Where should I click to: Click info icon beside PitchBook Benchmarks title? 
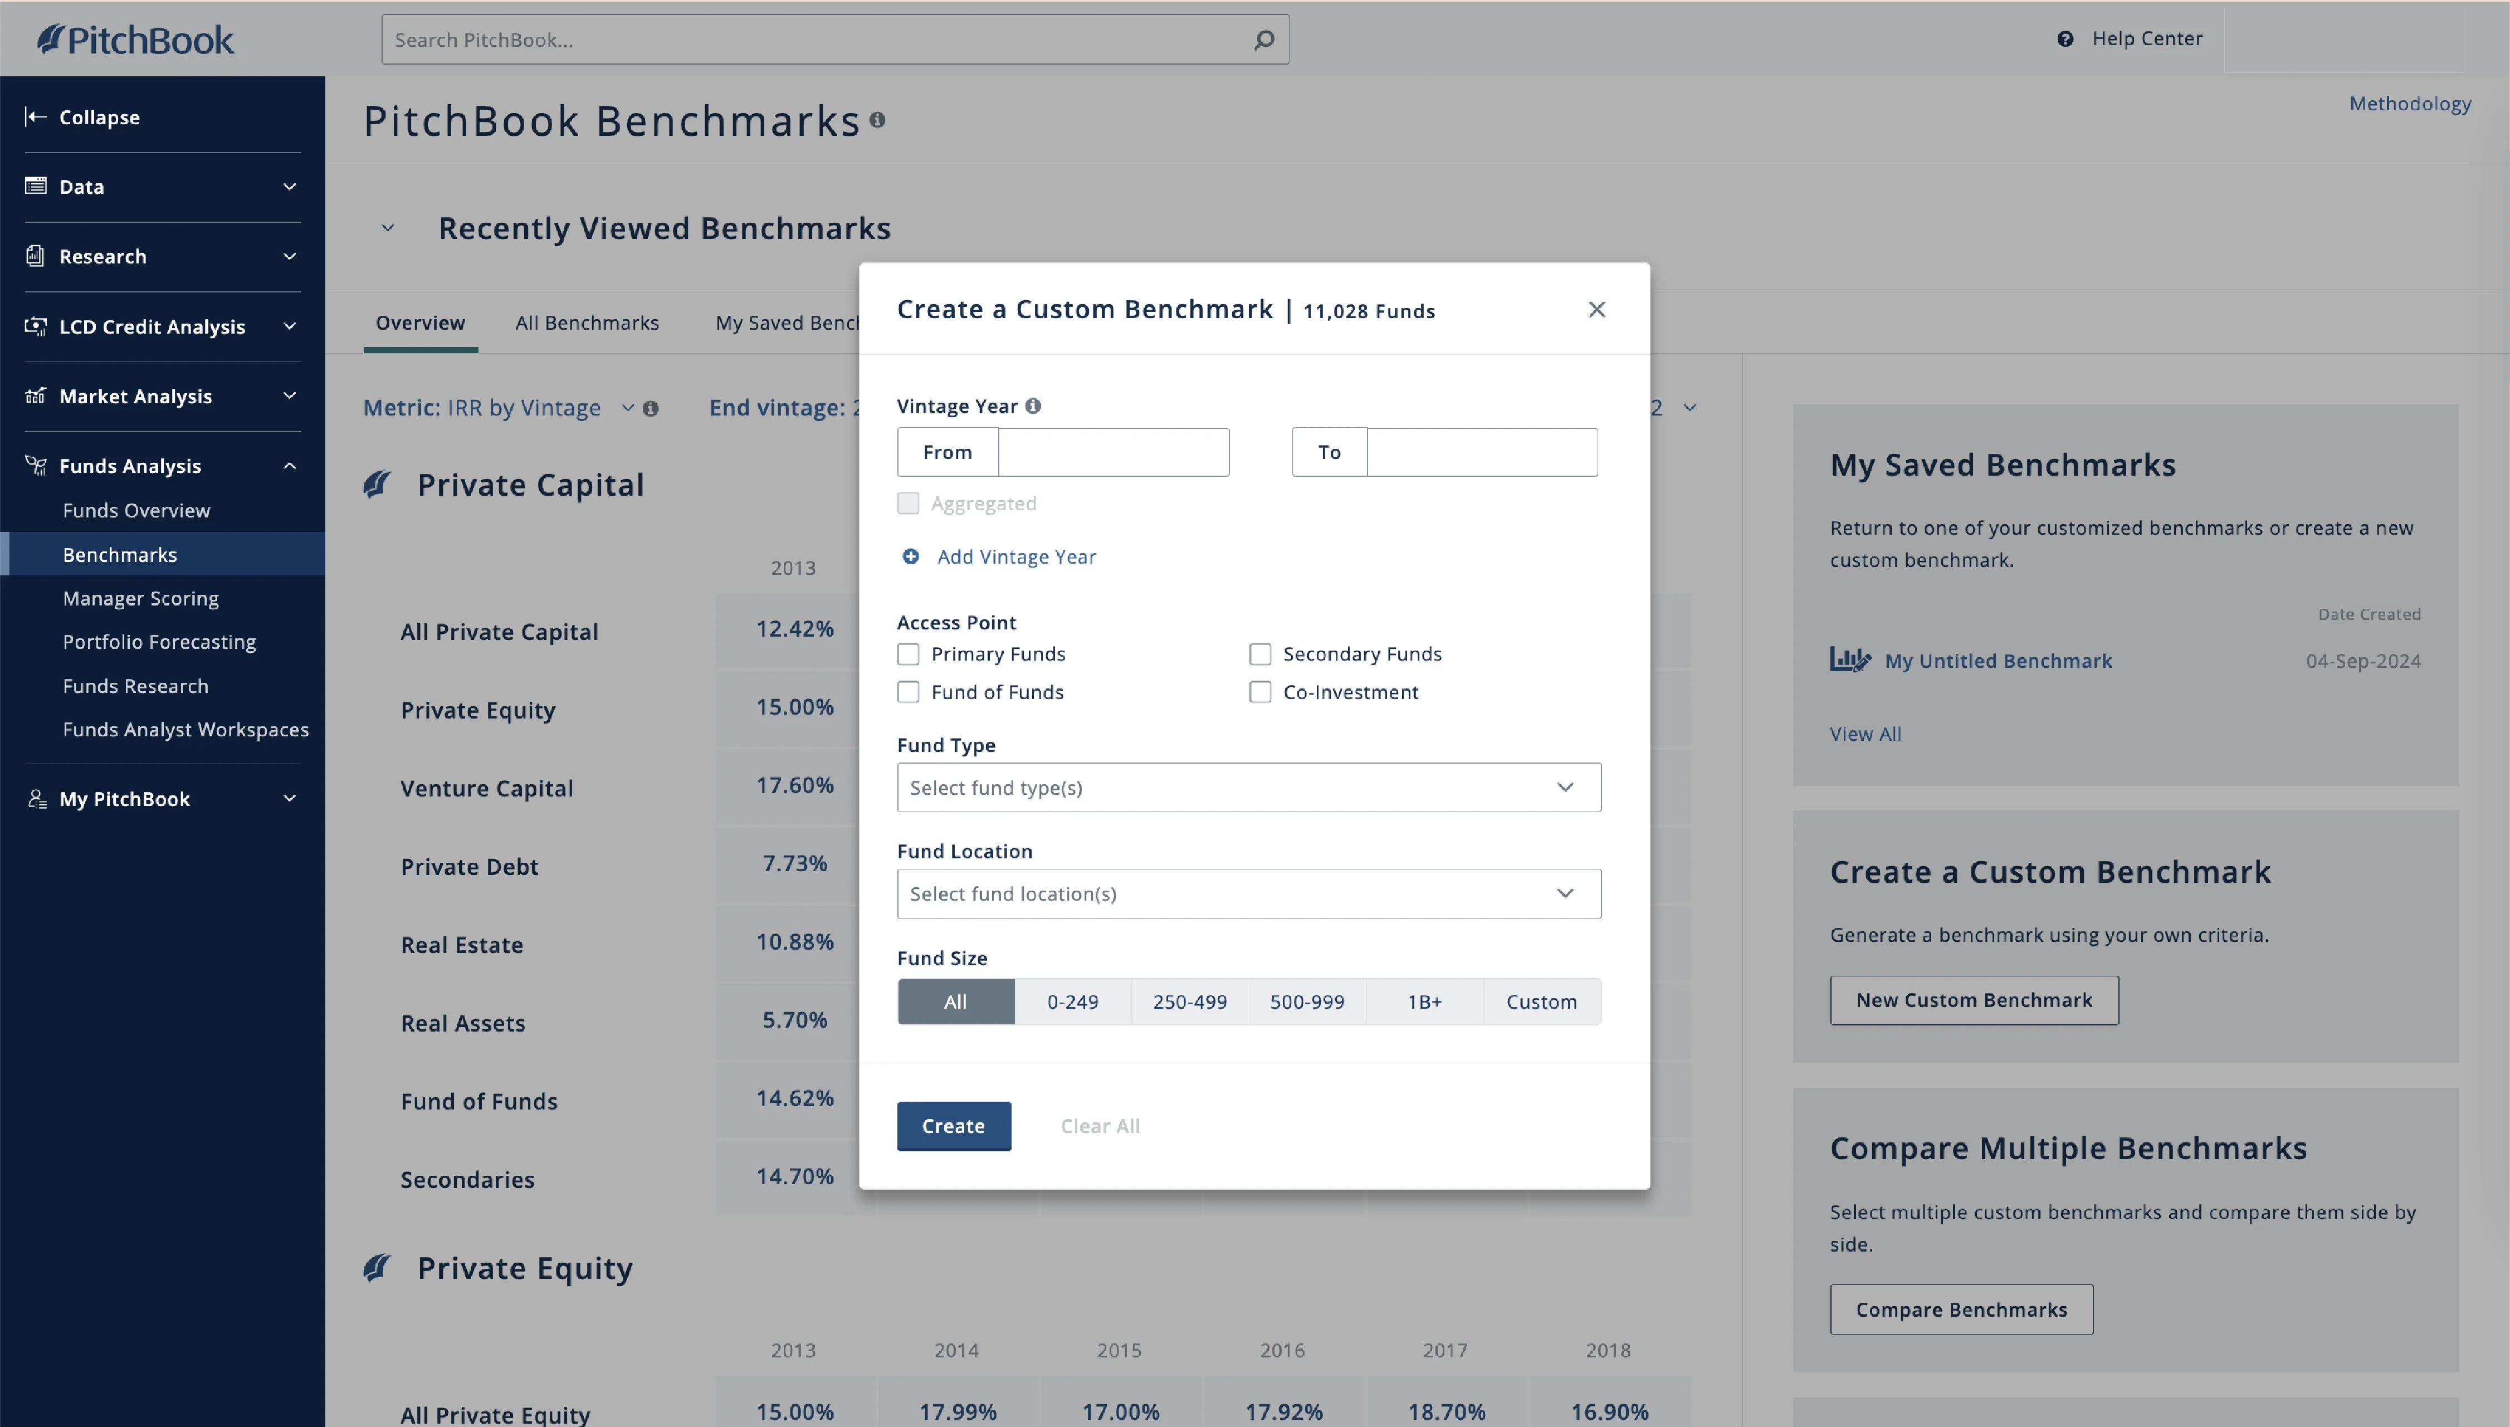pos(877,120)
